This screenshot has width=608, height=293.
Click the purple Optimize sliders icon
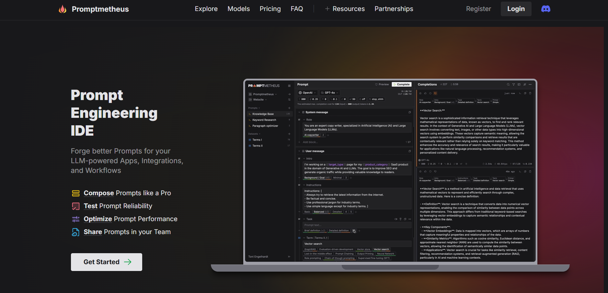pos(76,219)
